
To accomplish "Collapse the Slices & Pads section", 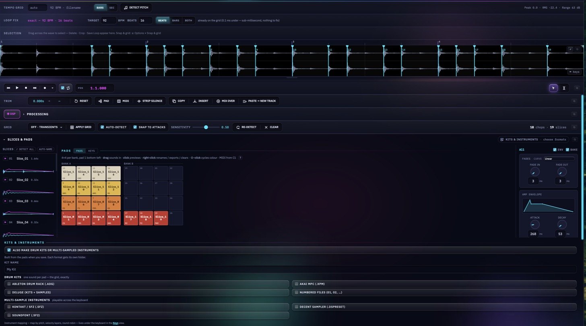I will tap(18, 140).
